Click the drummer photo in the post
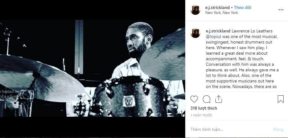Screen dimensions: 288x138 coord(92,68)
